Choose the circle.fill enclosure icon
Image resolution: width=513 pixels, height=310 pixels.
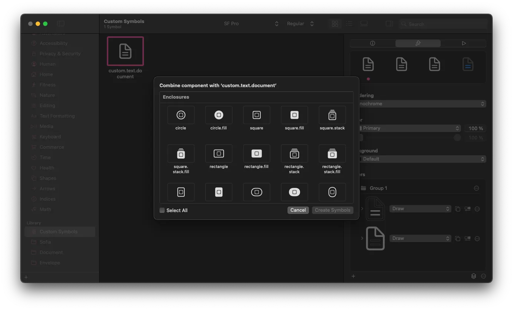click(x=218, y=115)
